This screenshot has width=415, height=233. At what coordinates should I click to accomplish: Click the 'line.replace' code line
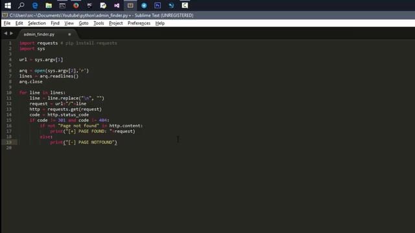(67, 98)
